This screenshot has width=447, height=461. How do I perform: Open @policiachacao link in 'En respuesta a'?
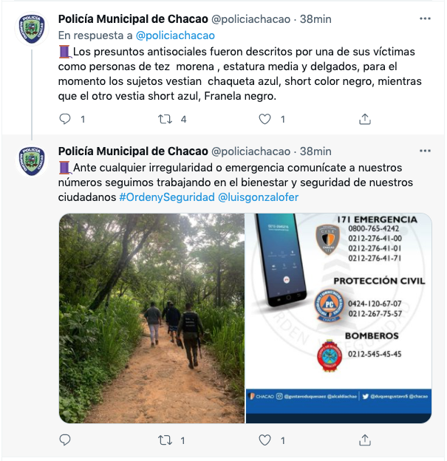point(175,35)
